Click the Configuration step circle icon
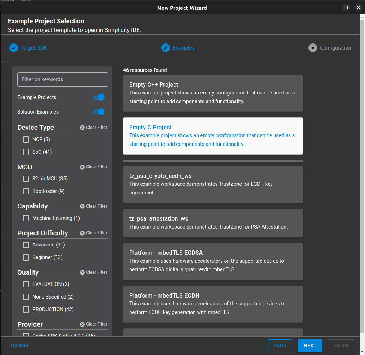Screen dimensions: 365x355 [x=313, y=48]
